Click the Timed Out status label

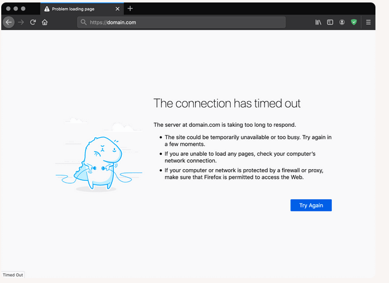(13, 275)
